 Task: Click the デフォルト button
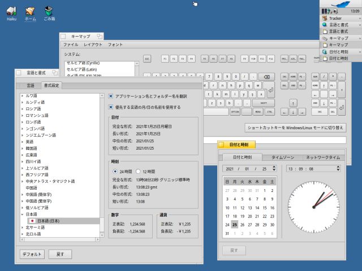tap(32, 254)
